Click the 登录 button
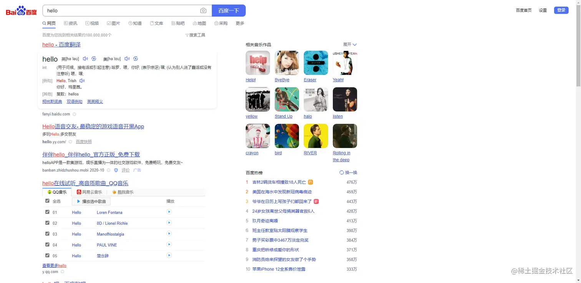The width and height of the screenshot is (581, 283). point(561,10)
